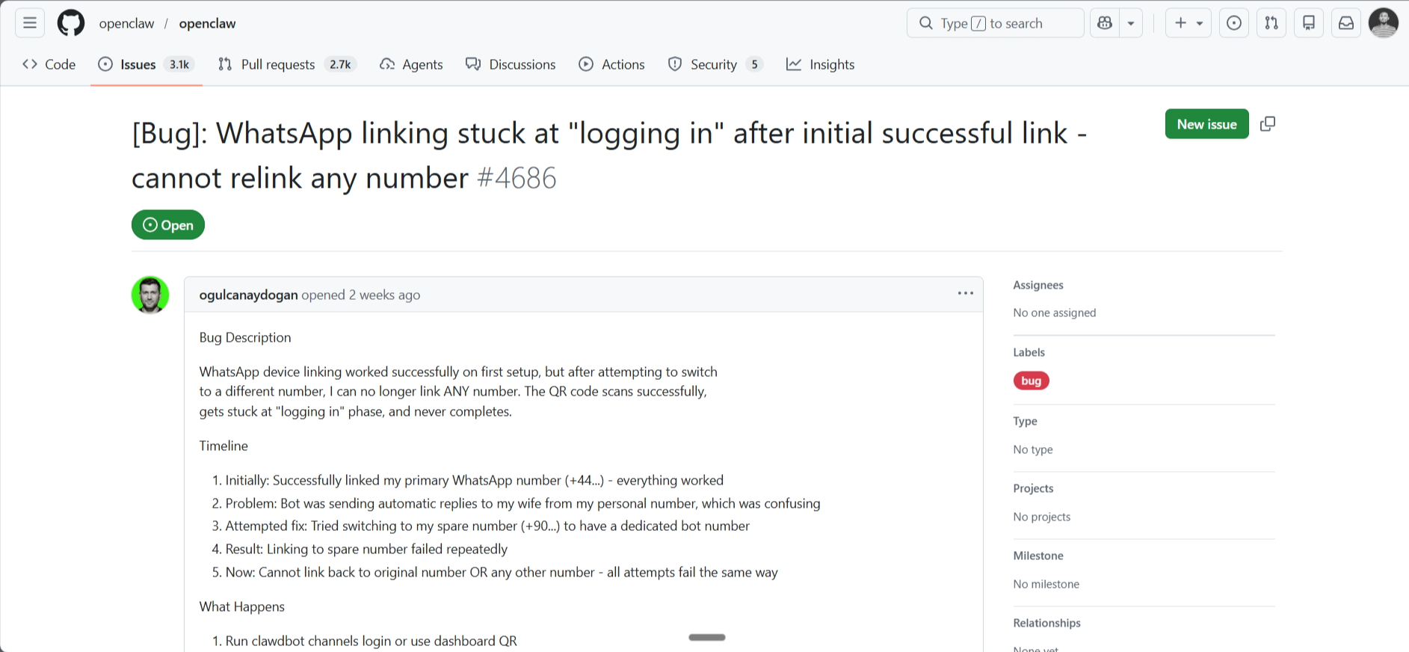Open the comment's three-dot options menu
Image resolution: width=1409 pixels, height=652 pixels.
coord(965,293)
